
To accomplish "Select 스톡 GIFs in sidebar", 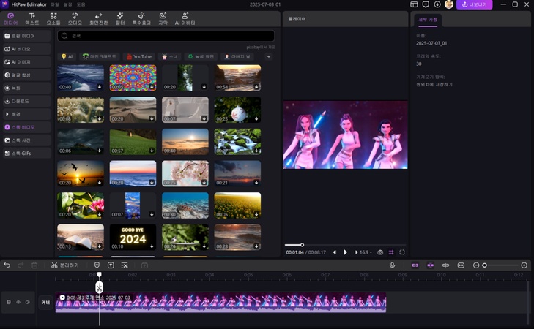I will point(27,154).
